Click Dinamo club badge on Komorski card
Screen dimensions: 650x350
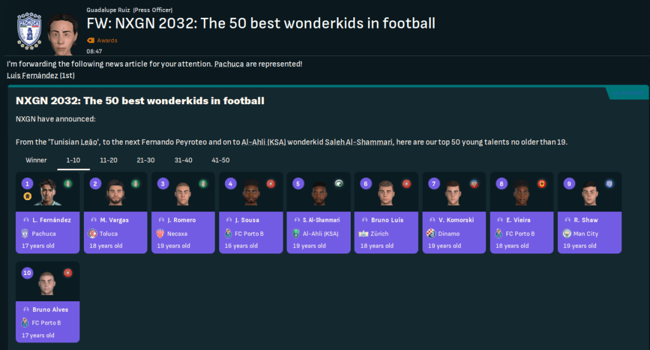point(431,234)
